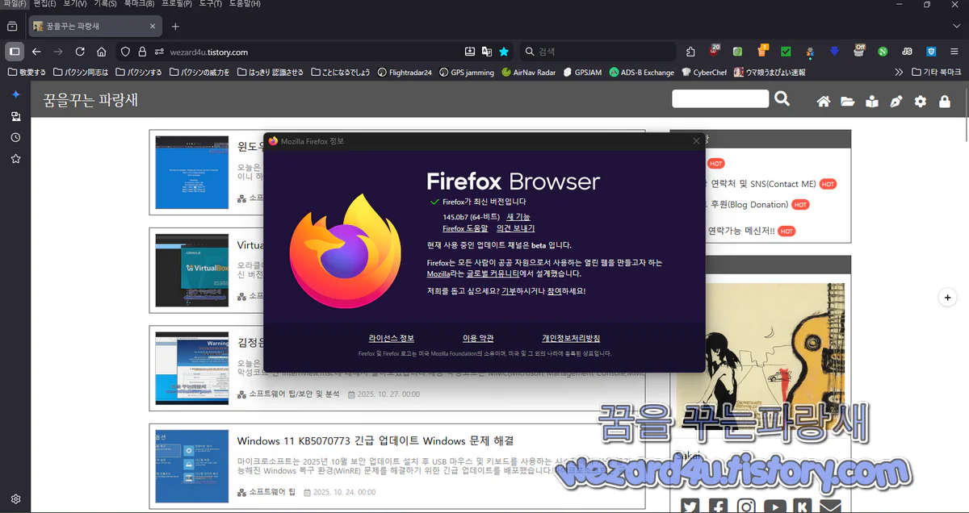Open the VirtualBox post thumbnail
Screen dimensions: 969x513
click(x=192, y=271)
